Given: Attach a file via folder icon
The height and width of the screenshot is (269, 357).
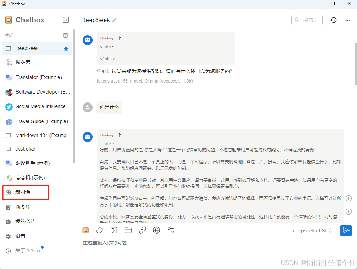Looking at the screenshot, I should click(x=128, y=231).
